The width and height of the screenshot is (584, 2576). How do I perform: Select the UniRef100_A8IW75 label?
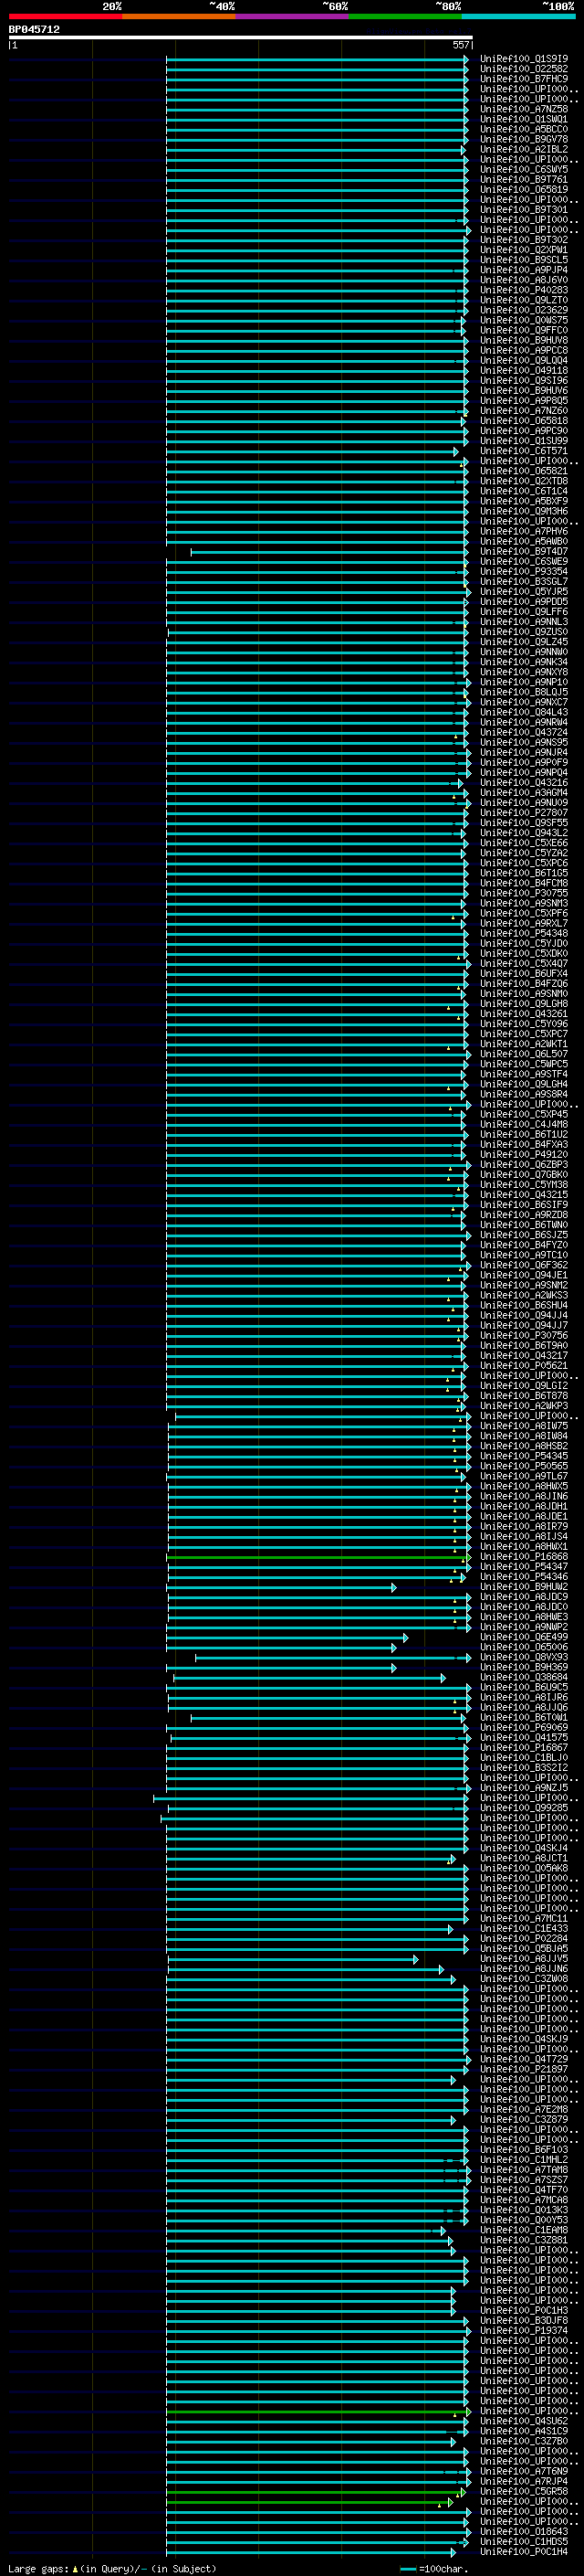click(x=524, y=1426)
